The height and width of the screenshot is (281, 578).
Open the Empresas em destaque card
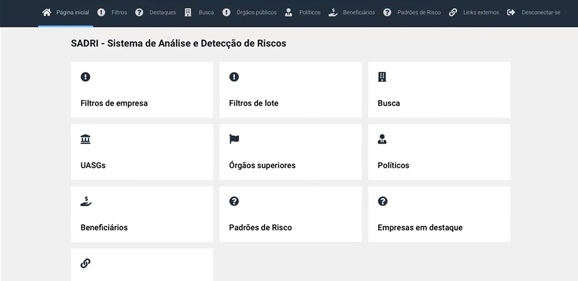coord(439,214)
